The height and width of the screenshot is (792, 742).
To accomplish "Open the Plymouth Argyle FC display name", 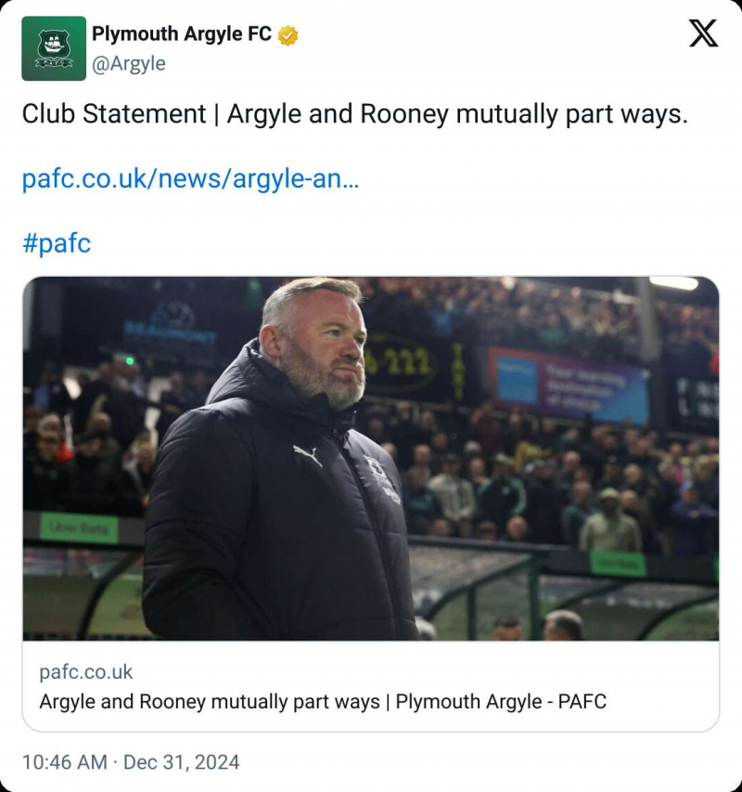I will [181, 34].
